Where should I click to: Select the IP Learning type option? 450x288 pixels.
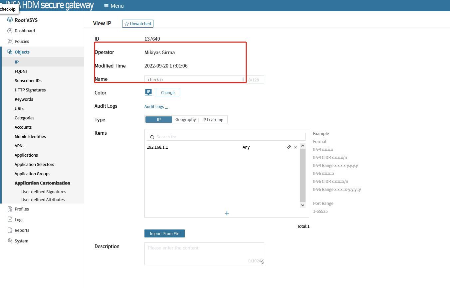pyautogui.click(x=213, y=120)
